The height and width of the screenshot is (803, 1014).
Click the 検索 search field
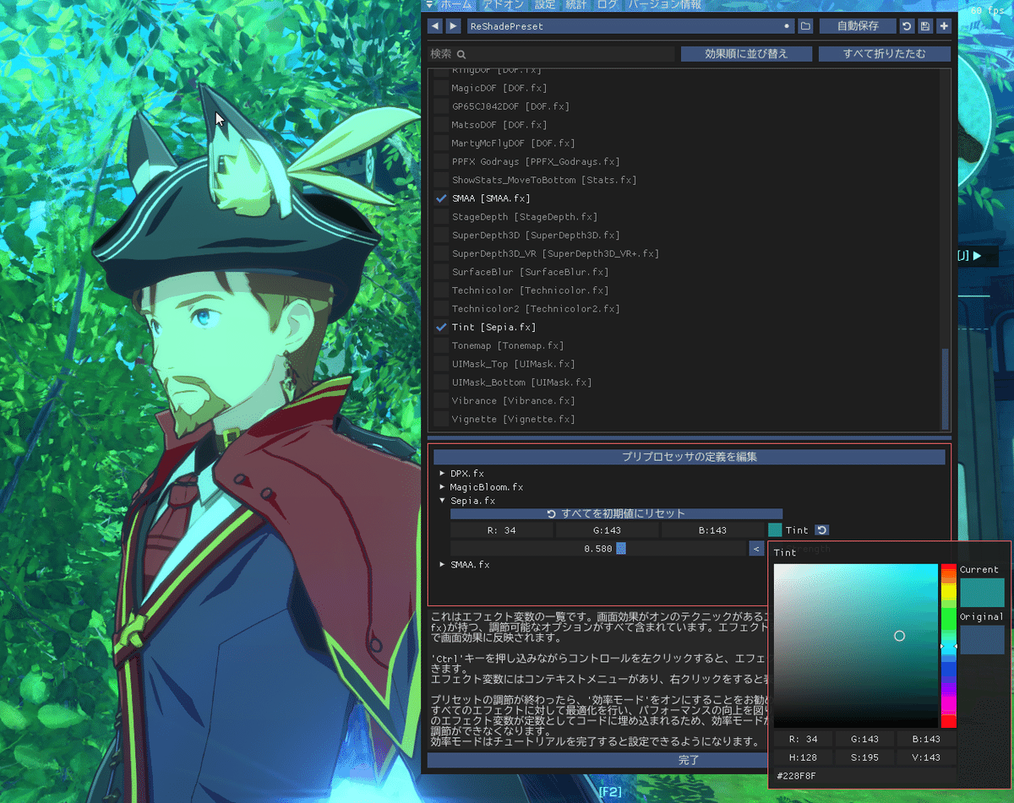click(x=553, y=54)
